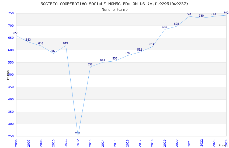Click the 750 y-axis tick label
229x148 pixels.
pos(11,13)
